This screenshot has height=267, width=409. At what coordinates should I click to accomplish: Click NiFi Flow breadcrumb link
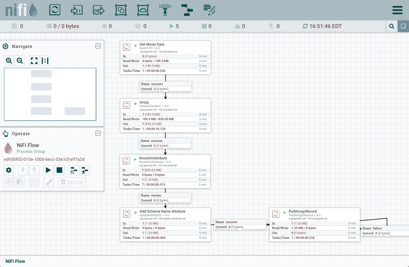tap(15, 261)
